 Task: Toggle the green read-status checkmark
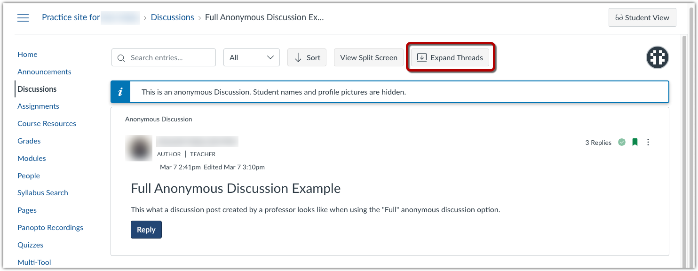coord(621,142)
